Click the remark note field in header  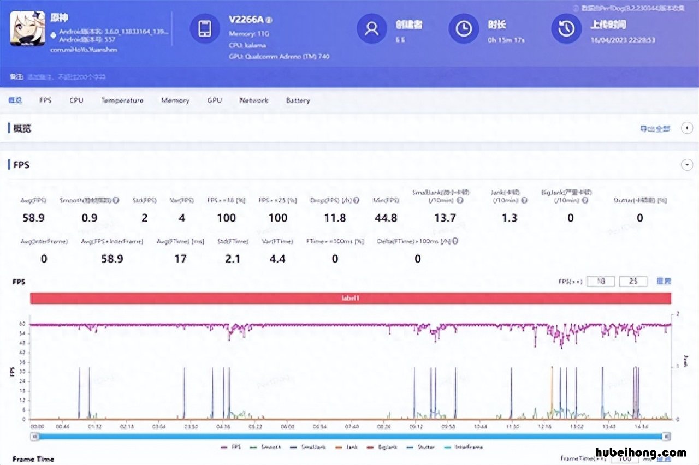pyautogui.click(x=66, y=77)
